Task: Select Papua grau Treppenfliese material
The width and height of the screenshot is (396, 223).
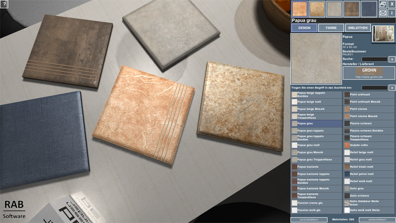Action: (316, 160)
